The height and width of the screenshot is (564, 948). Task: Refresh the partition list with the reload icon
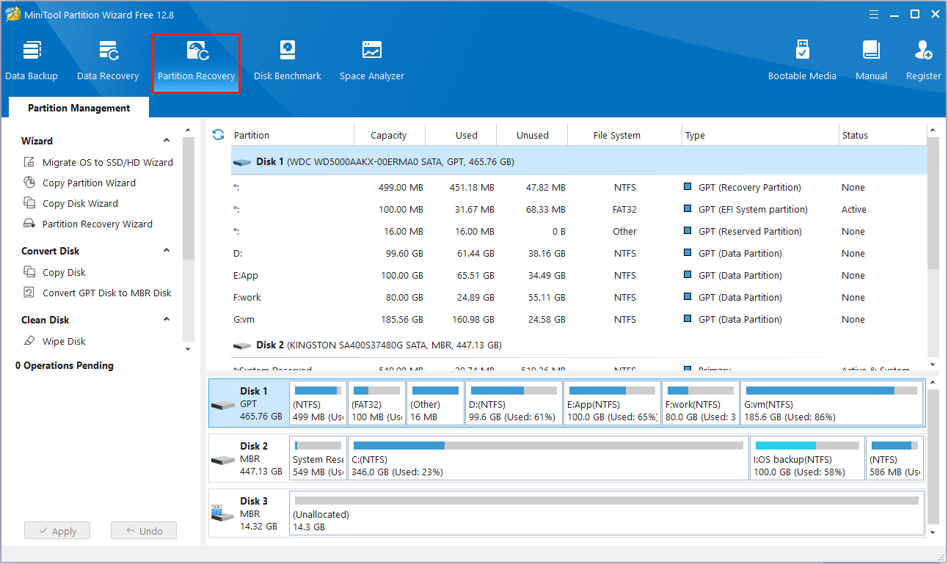(218, 134)
